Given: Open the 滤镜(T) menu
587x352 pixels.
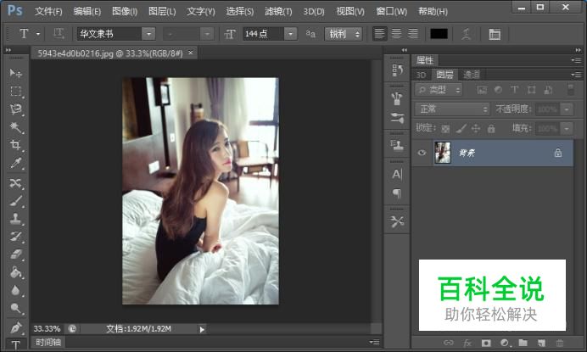Looking at the screenshot, I should click(278, 11).
